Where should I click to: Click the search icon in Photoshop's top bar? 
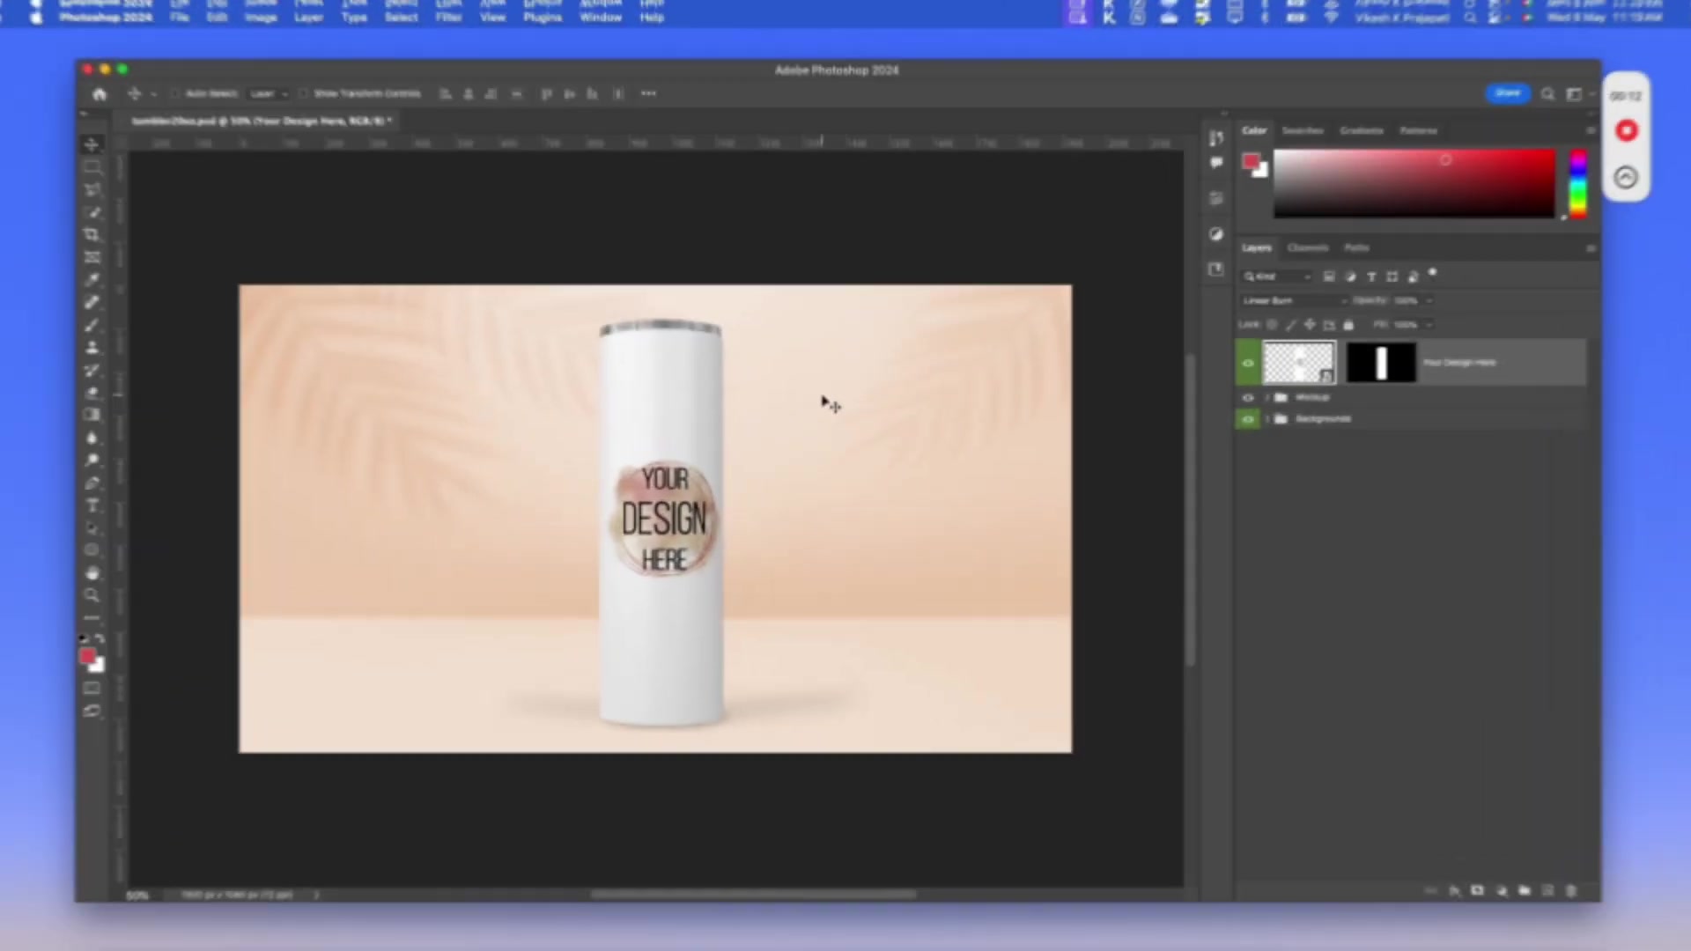click(x=1548, y=93)
